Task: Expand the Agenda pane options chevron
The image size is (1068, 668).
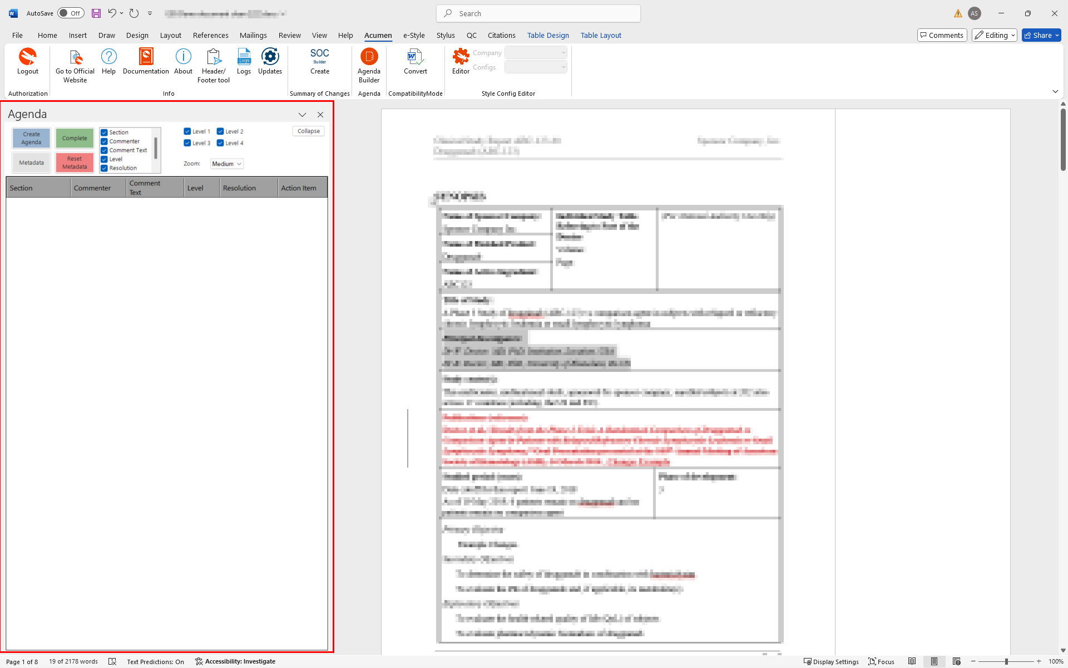Action: pos(302,115)
